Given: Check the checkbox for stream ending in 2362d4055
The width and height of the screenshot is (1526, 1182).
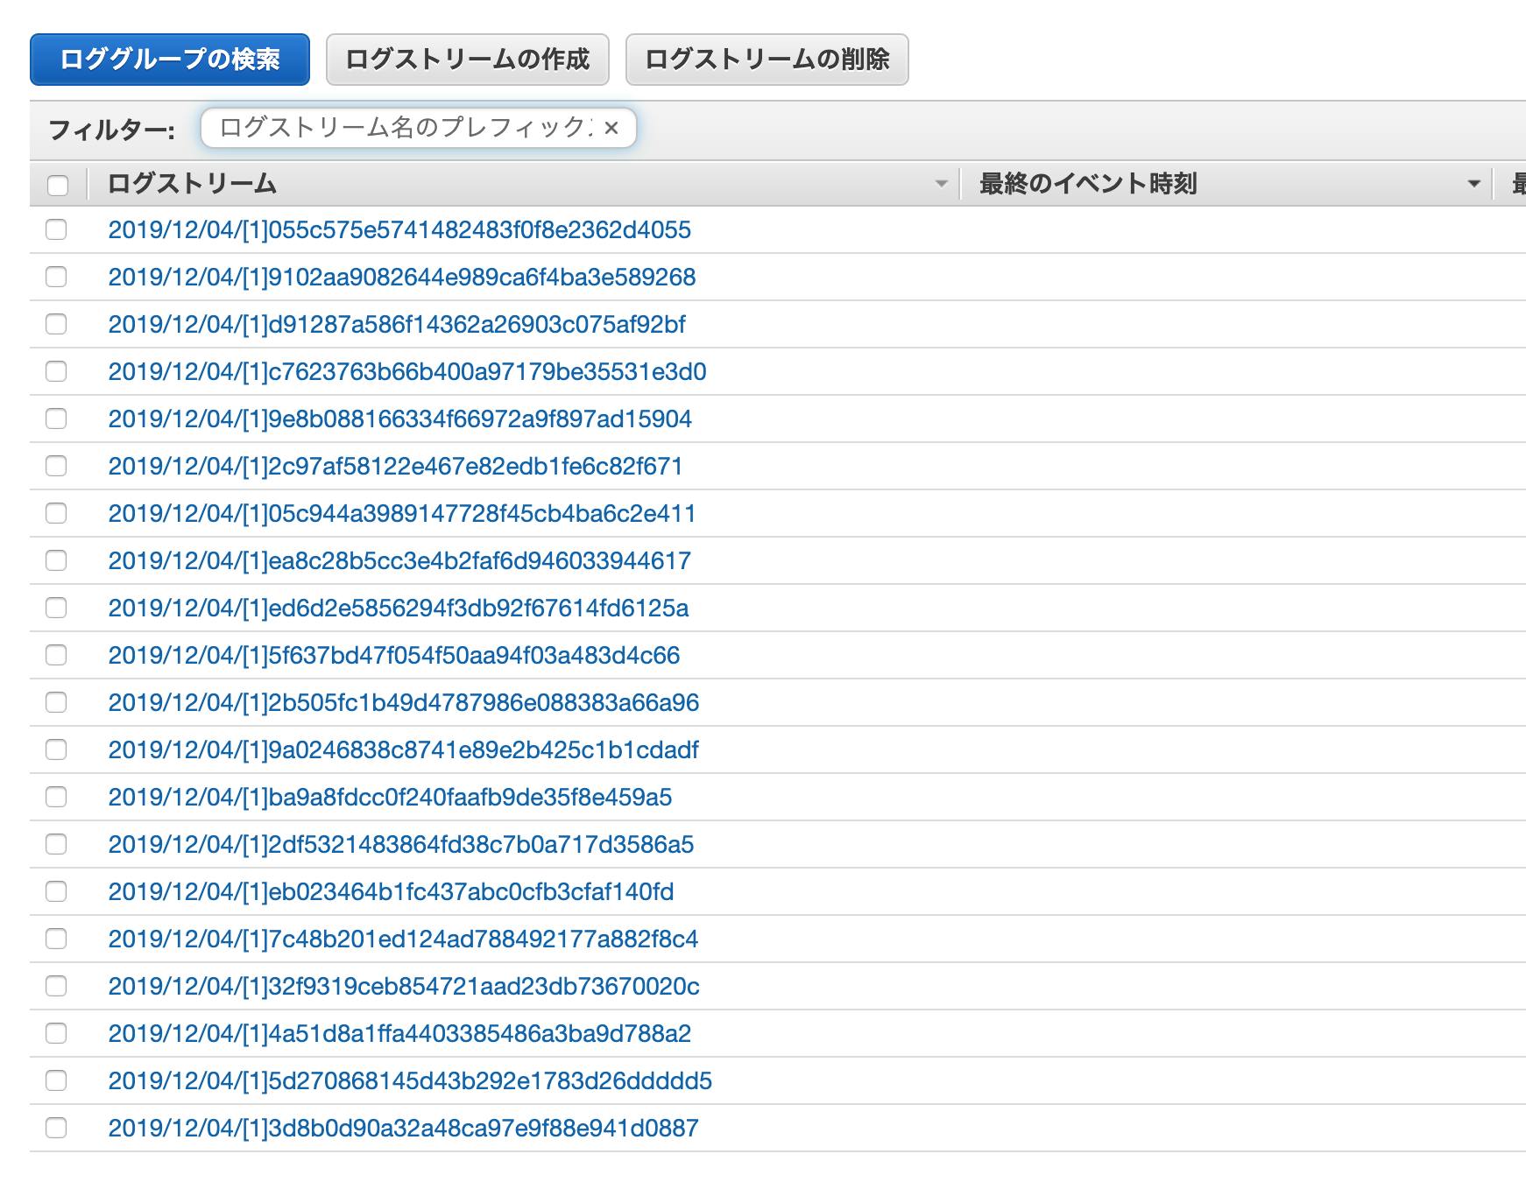Looking at the screenshot, I should [58, 230].
